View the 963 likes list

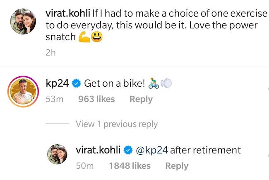coord(96,99)
